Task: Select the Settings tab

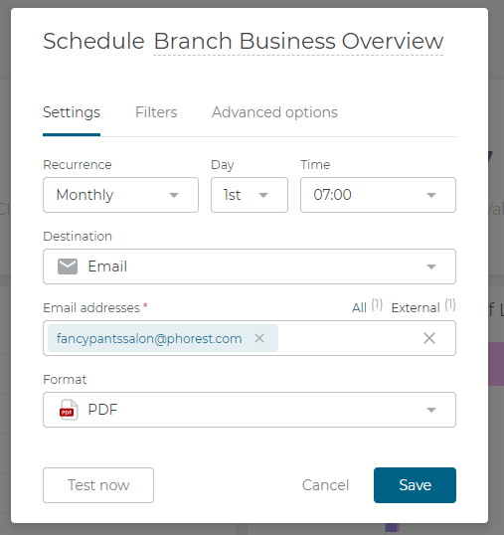Action: point(72,112)
